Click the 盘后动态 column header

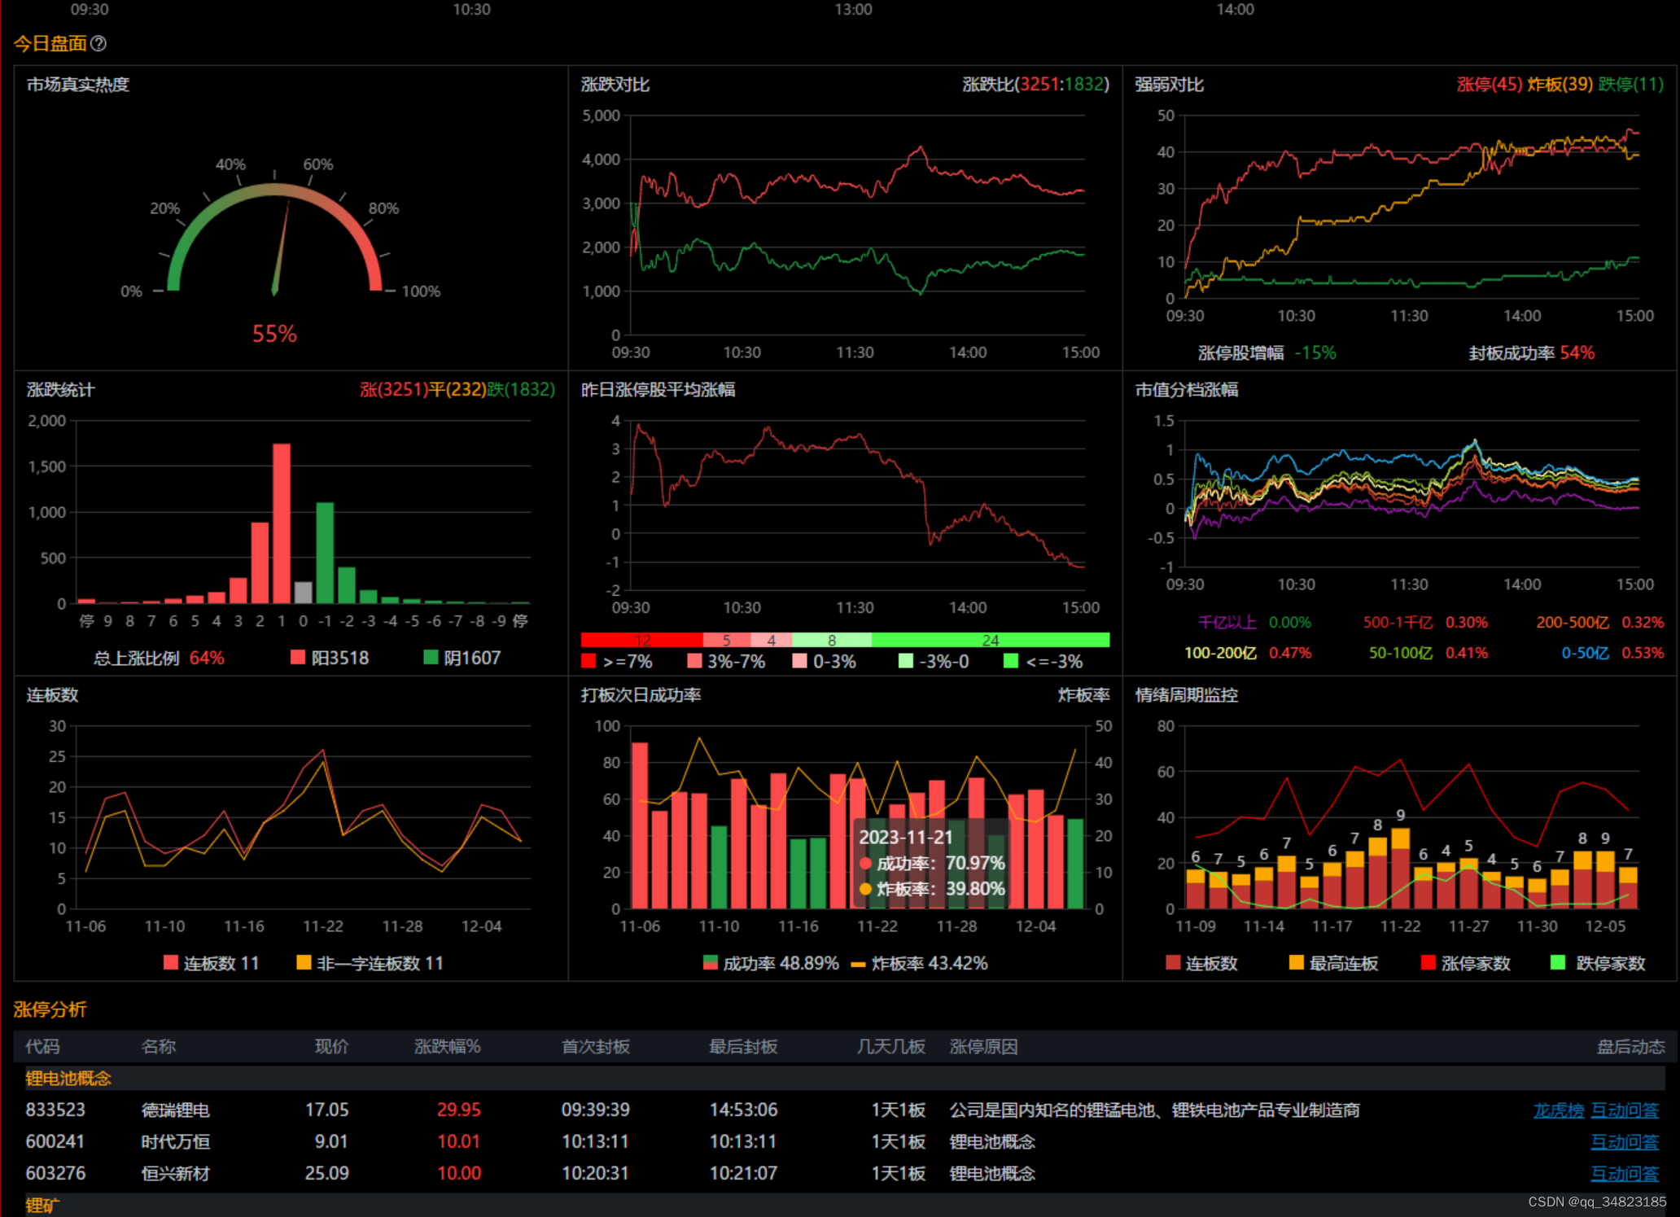pos(1630,1047)
